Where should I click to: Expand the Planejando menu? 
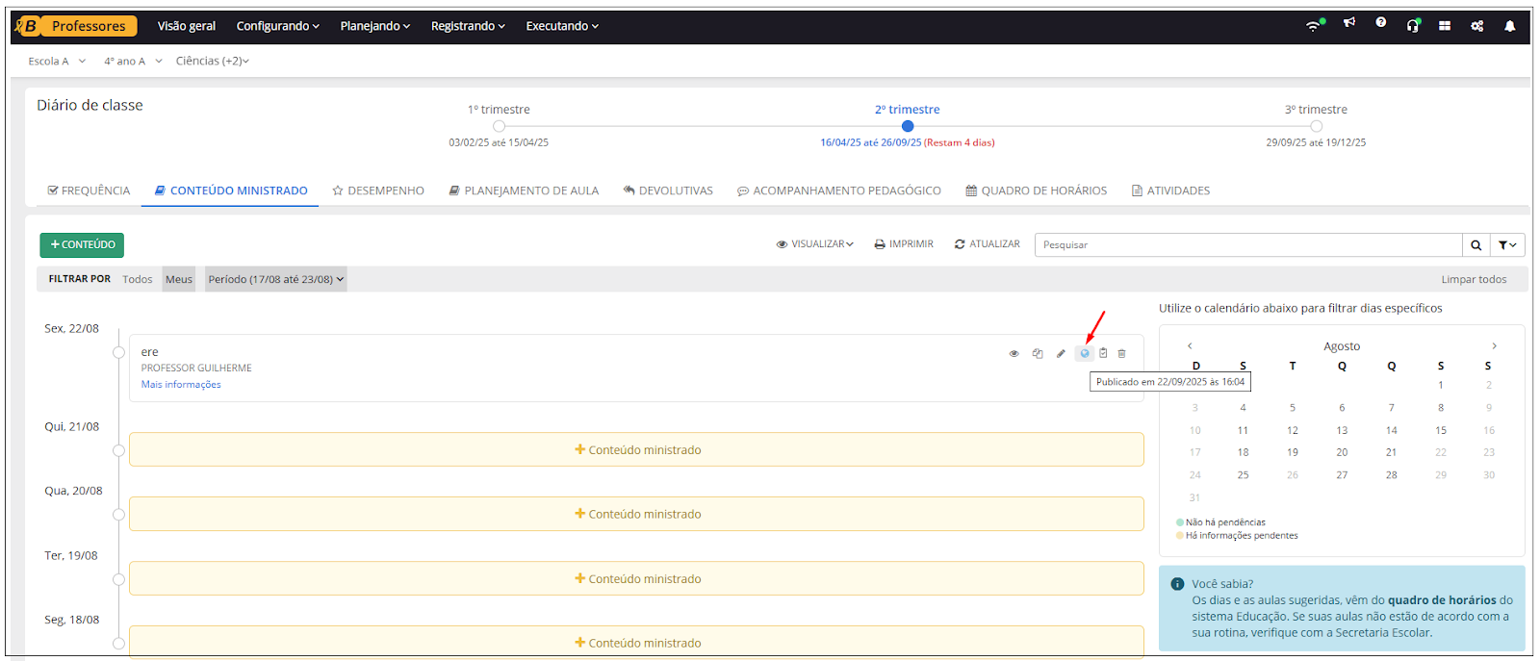click(x=374, y=26)
